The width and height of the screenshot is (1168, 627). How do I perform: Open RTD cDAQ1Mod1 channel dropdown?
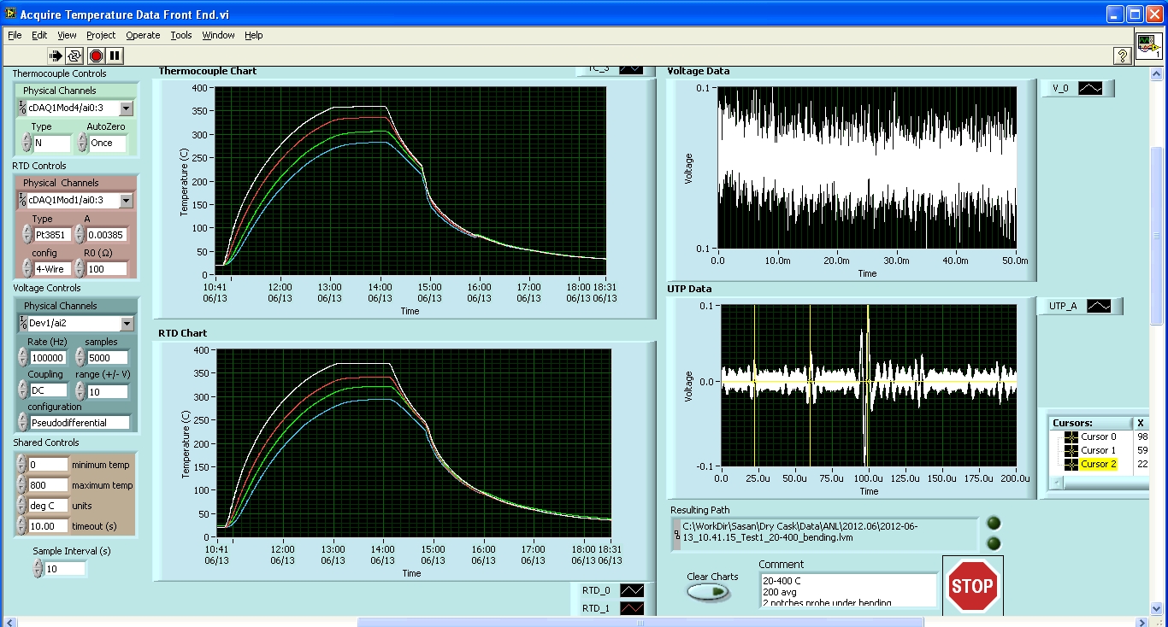point(126,201)
